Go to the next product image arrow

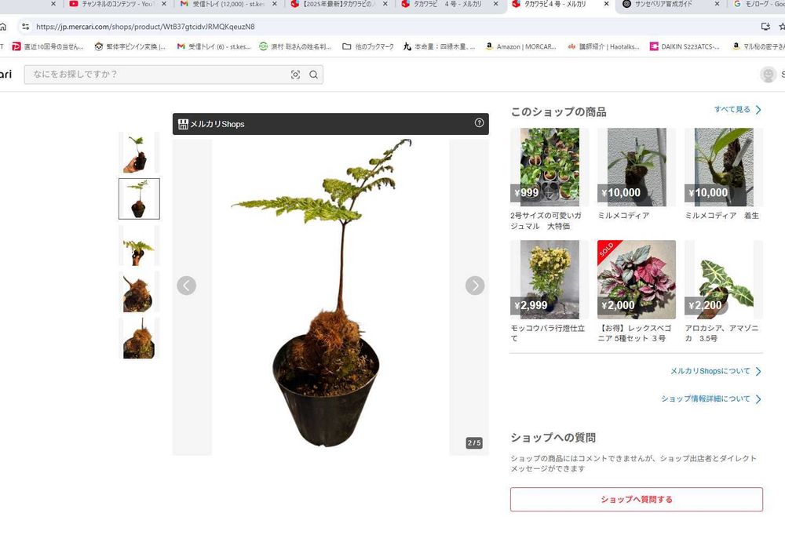point(475,286)
